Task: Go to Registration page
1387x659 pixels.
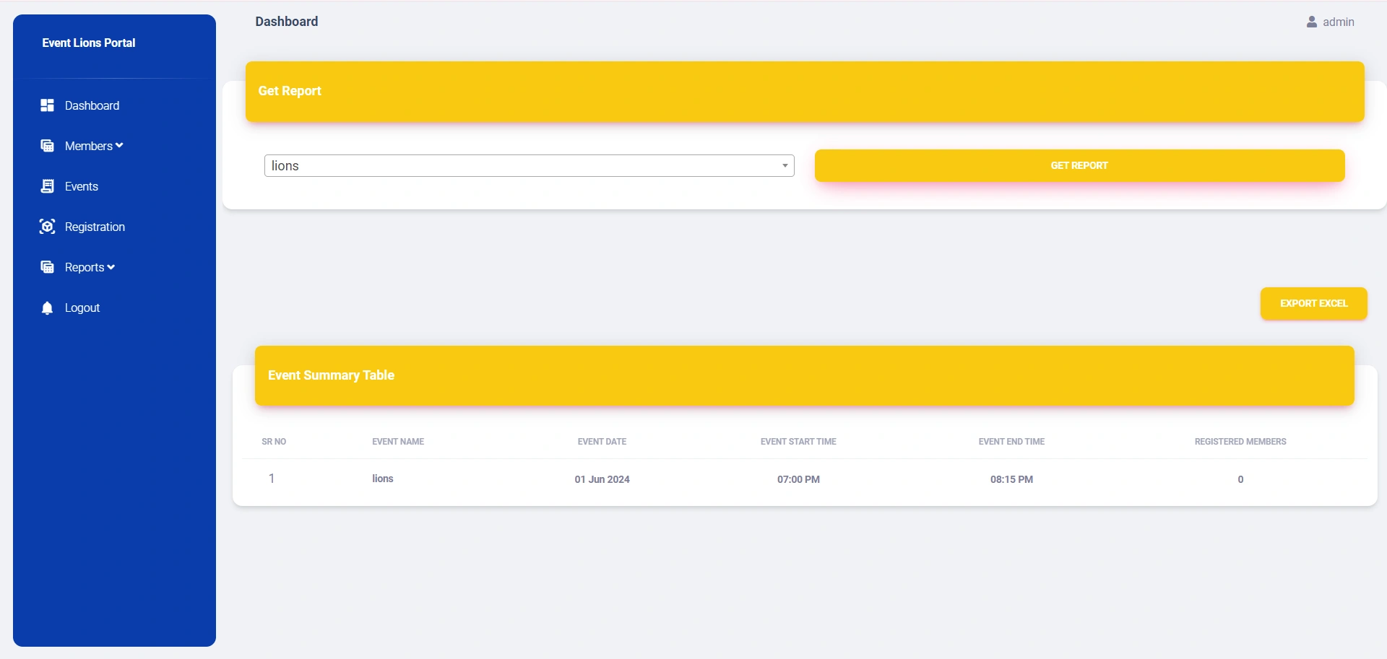Action: point(95,227)
